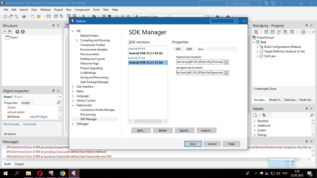Cancel the Options dialog
This screenshot has width=317, height=178.
click(x=212, y=144)
